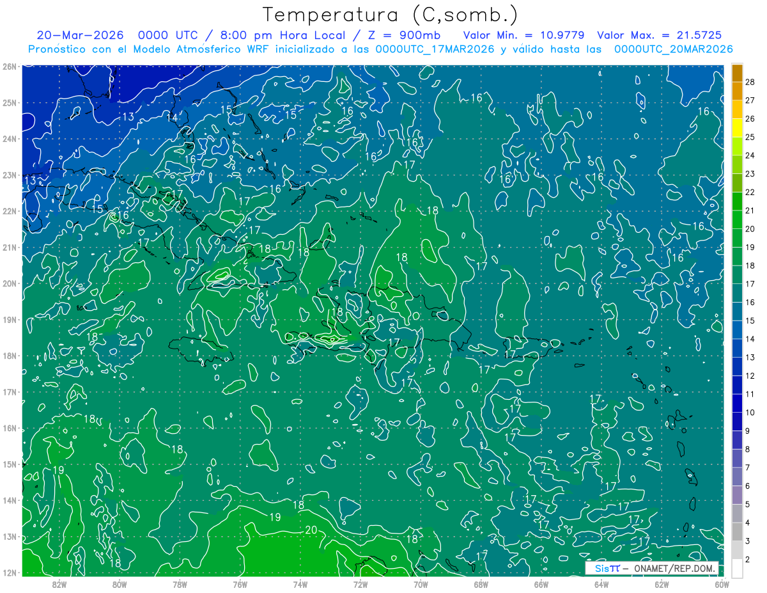Click the color scale label 17

point(750,284)
